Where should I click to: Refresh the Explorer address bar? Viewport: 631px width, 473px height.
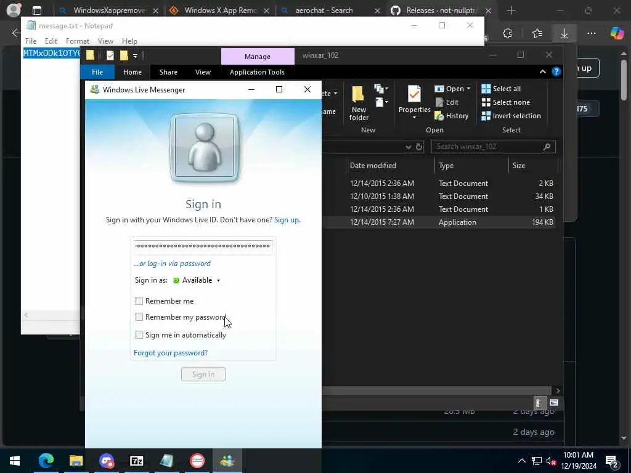(x=419, y=147)
